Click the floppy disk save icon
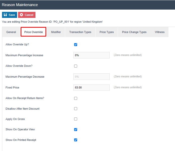Viewport: 175px width, 151px height. click(5, 15)
